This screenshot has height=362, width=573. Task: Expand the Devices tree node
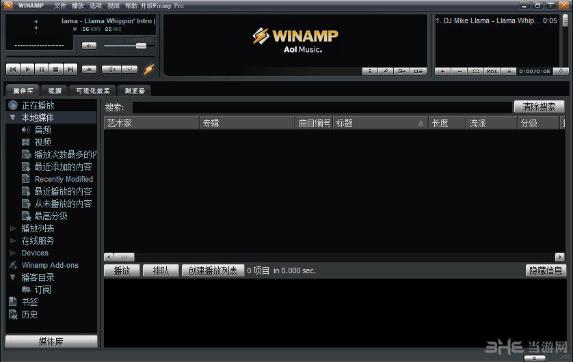(x=13, y=253)
